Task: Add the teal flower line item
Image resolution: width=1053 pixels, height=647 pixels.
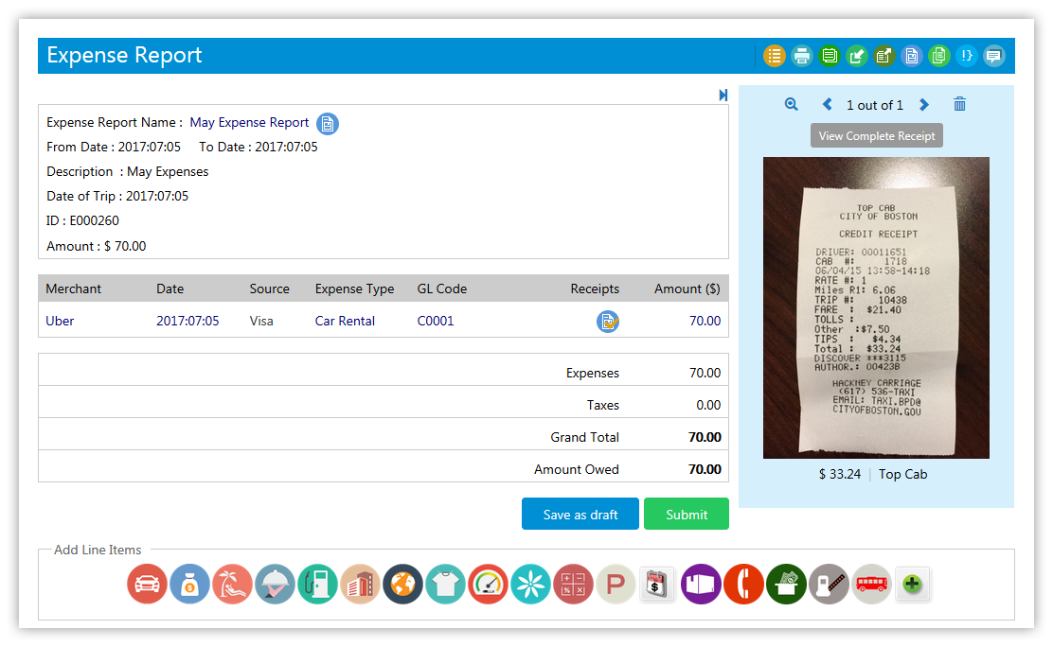Action: click(530, 584)
